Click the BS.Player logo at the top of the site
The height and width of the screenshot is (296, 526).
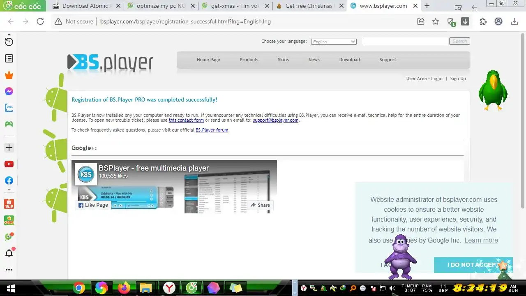pyautogui.click(x=110, y=63)
